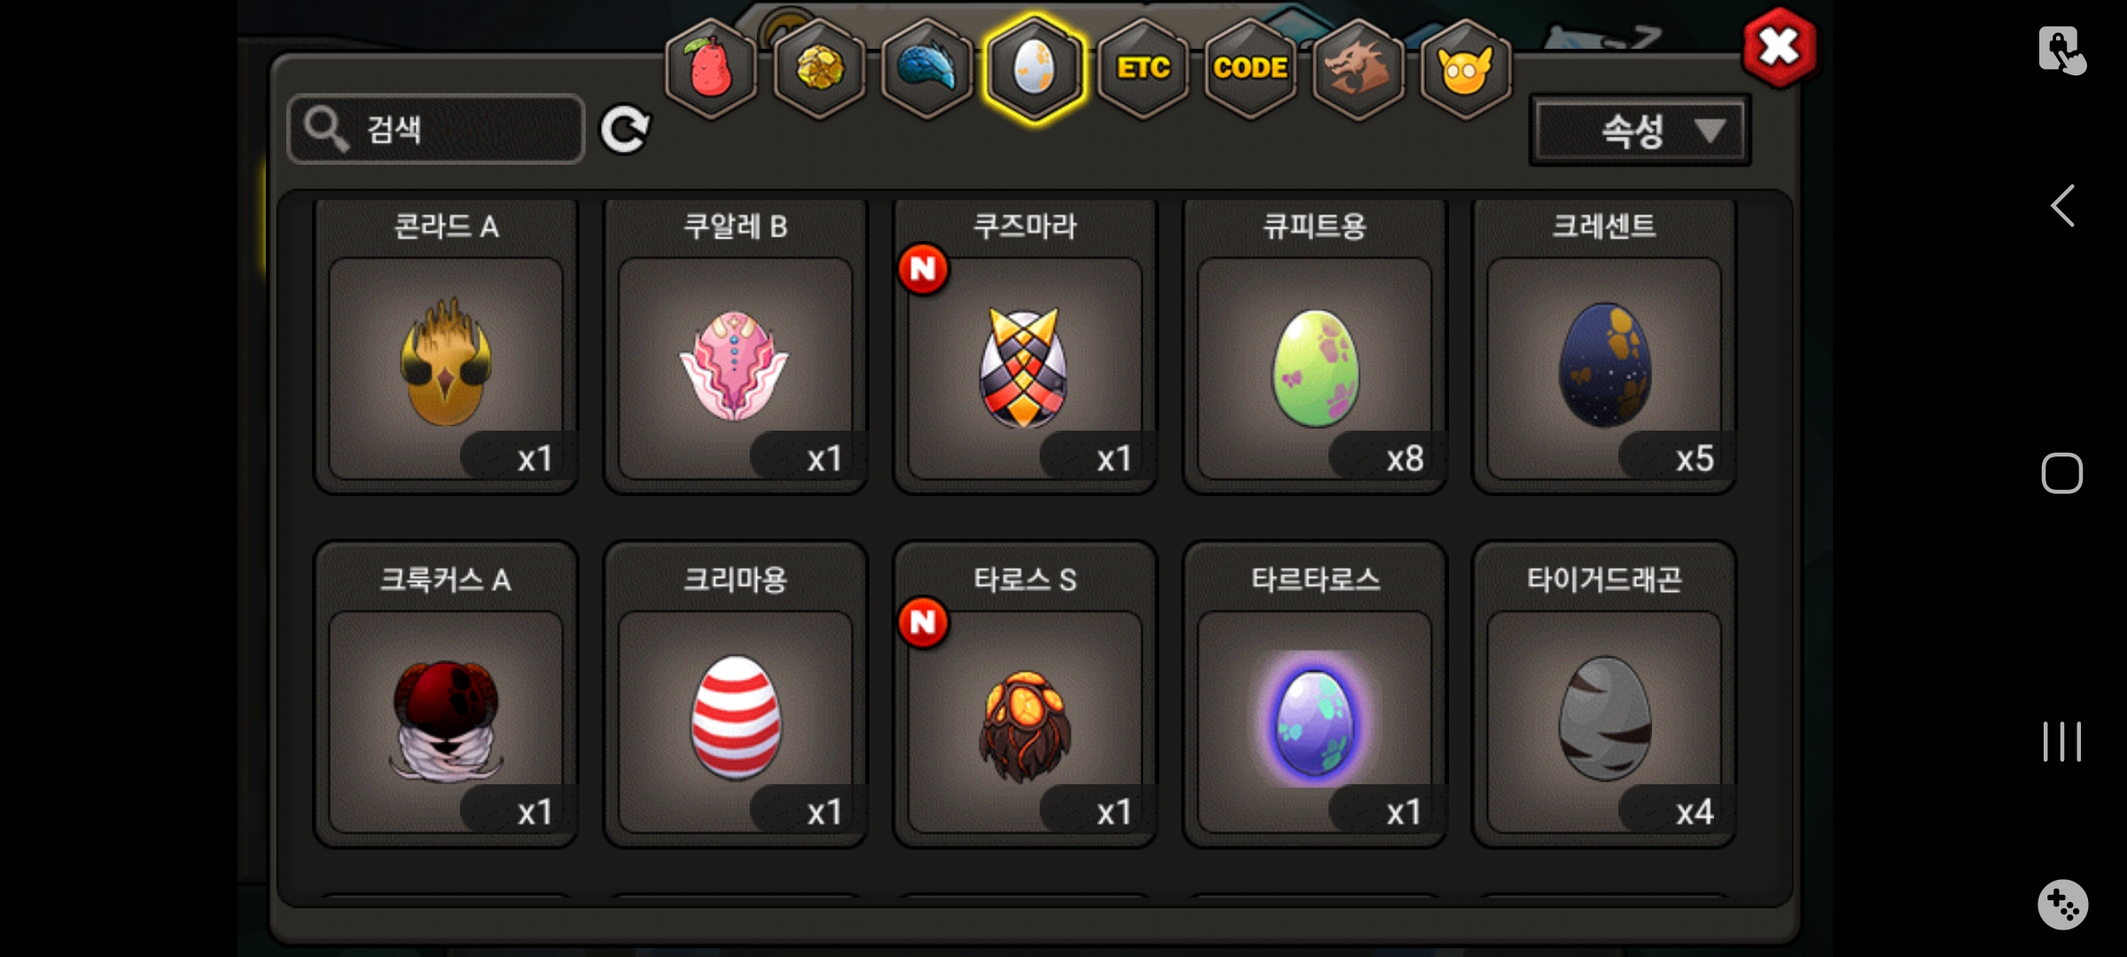The width and height of the screenshot is (2127, 957).
Task: Choose the 쿠즈마라 checkered egg
Action: 1025,346
